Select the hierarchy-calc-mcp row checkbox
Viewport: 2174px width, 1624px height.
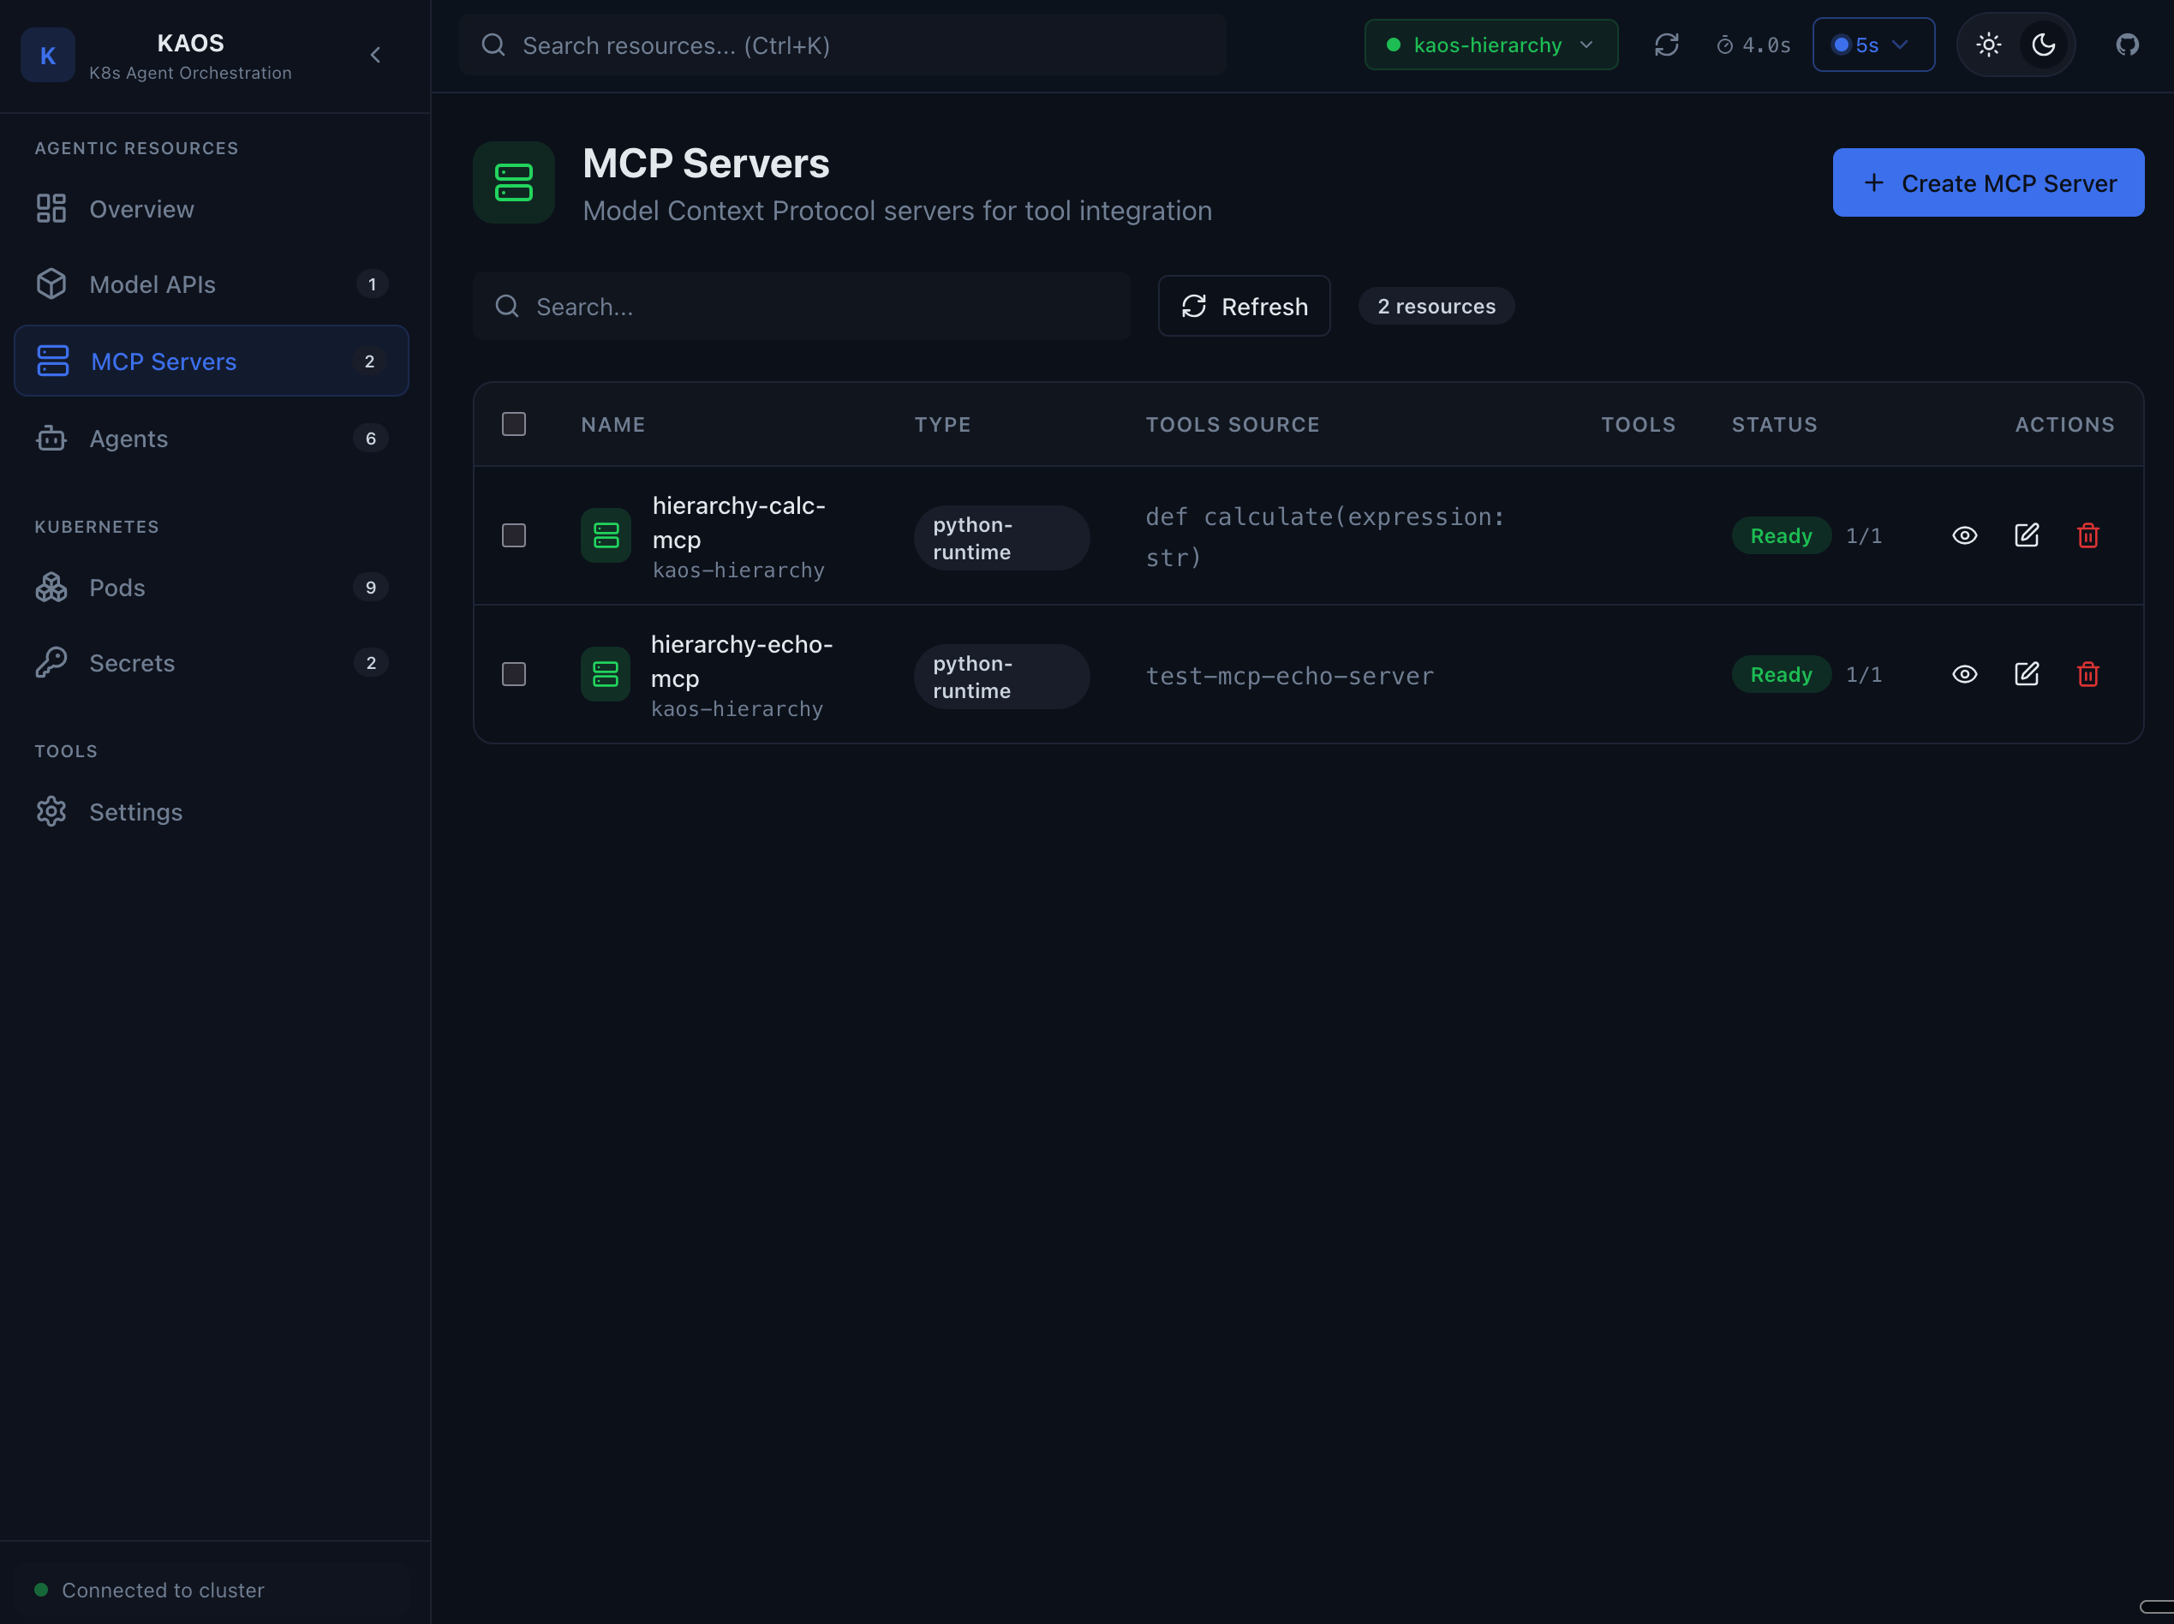[513, 535]
